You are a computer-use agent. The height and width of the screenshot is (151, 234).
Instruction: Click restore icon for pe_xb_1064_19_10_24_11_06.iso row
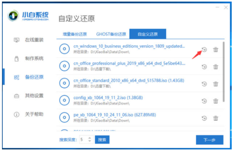tap(204, 118)
